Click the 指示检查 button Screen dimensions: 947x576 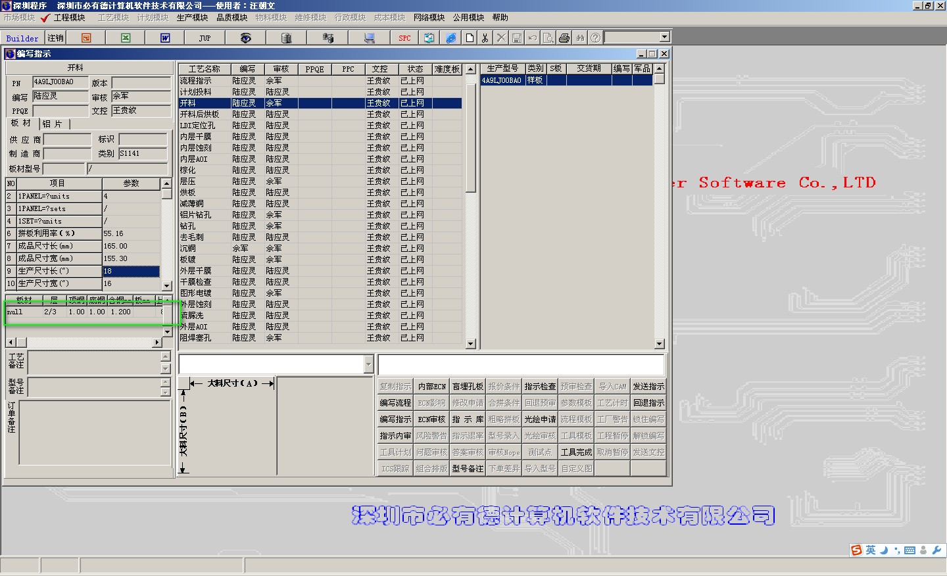click(540, 387)
